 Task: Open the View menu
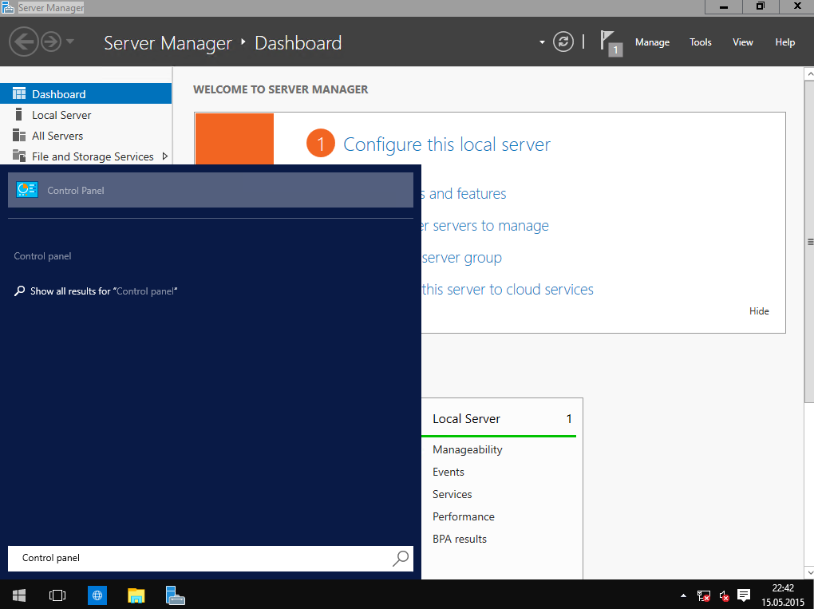[x=742, y=42]
